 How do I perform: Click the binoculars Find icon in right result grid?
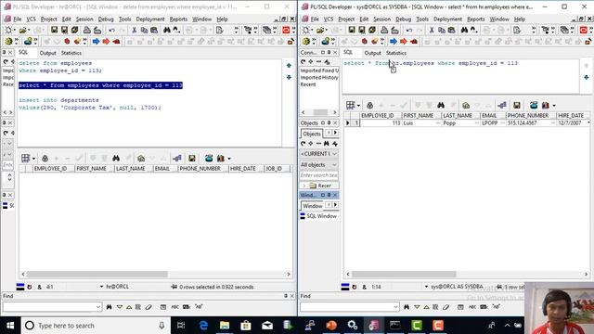pyautogui.click(x=441, y=105)
